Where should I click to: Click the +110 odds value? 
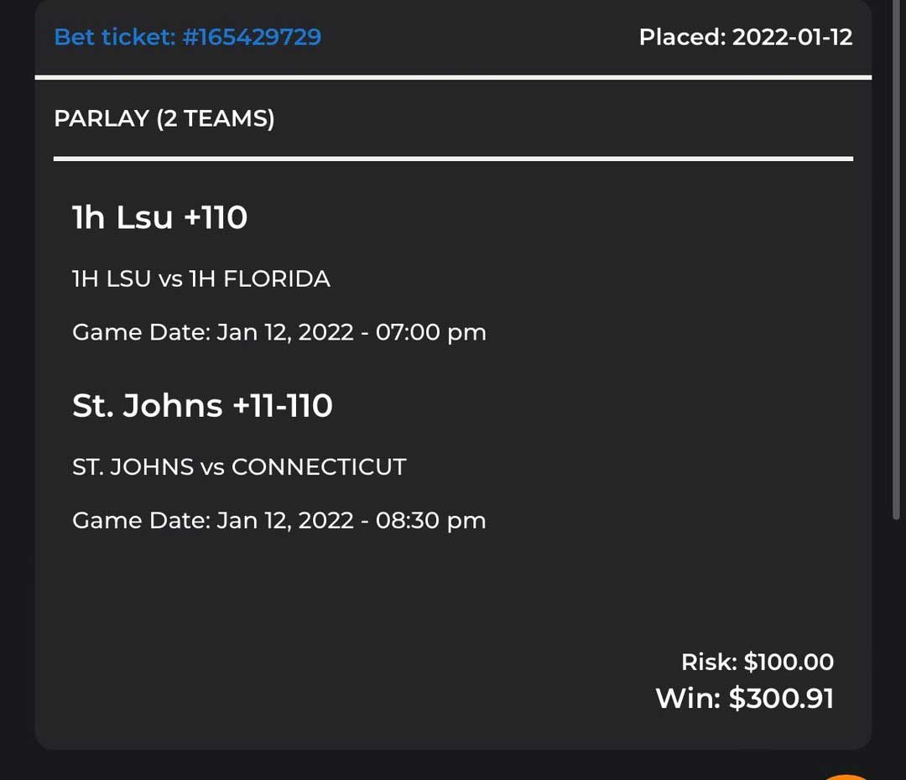pyautogui.click(x=216, y=217)
